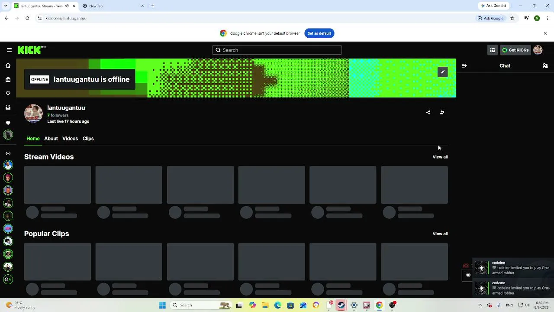Screen dimensions: 554x312
Task: Open the account avatar menu in Kick header
Action: (x=538, y=50)
